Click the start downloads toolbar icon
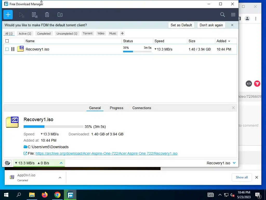 click(22, 15)
